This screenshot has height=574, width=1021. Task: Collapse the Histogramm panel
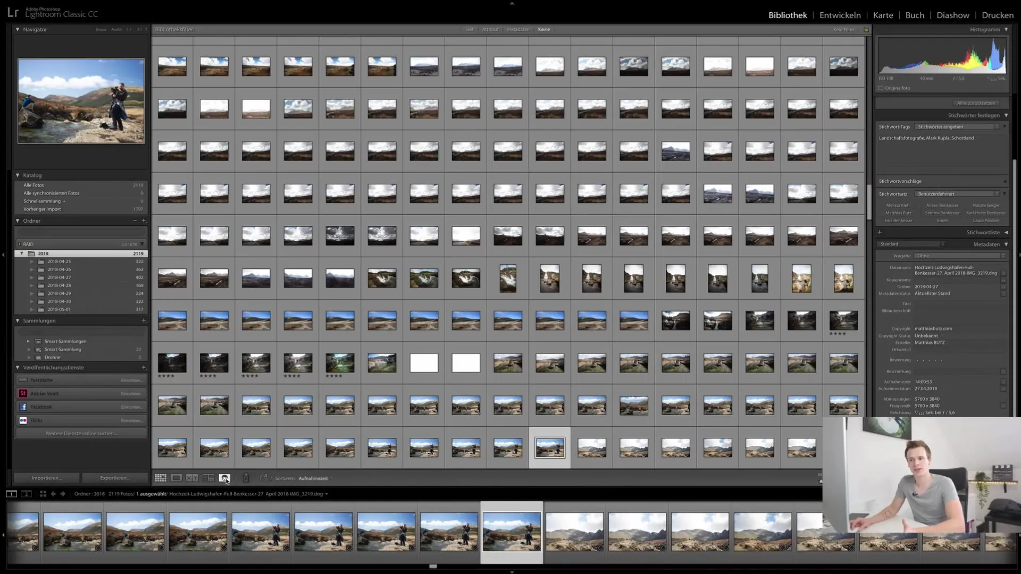(1006, 29)
